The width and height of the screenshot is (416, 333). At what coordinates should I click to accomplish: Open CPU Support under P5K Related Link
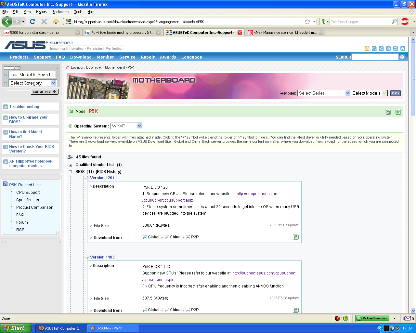28,193
